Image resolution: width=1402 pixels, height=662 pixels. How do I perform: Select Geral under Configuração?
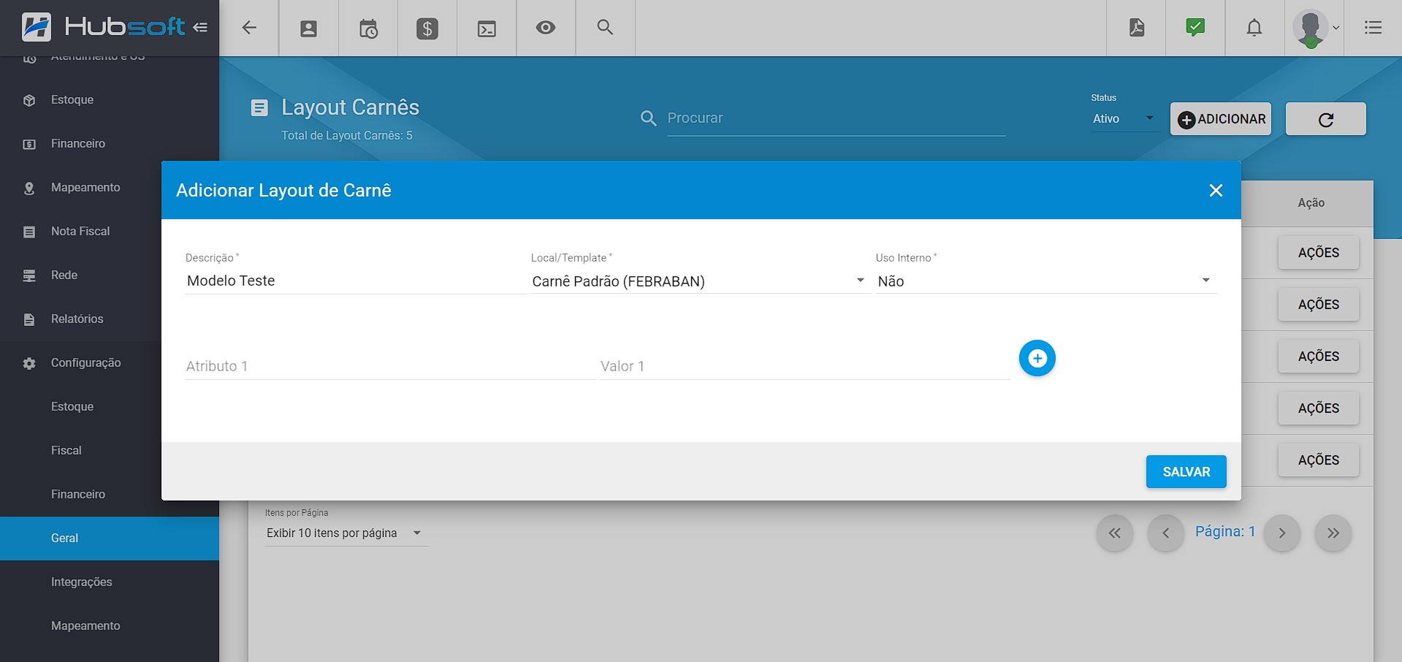tap(110, 539)
